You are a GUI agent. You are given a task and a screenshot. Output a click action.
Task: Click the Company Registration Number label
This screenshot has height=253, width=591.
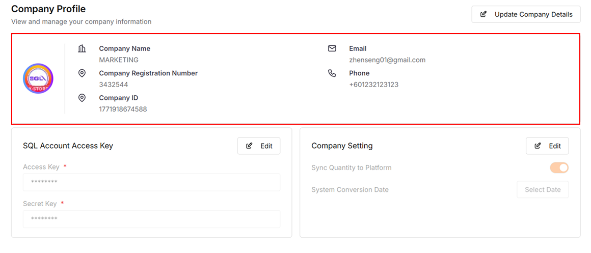[x=148, y=73]
